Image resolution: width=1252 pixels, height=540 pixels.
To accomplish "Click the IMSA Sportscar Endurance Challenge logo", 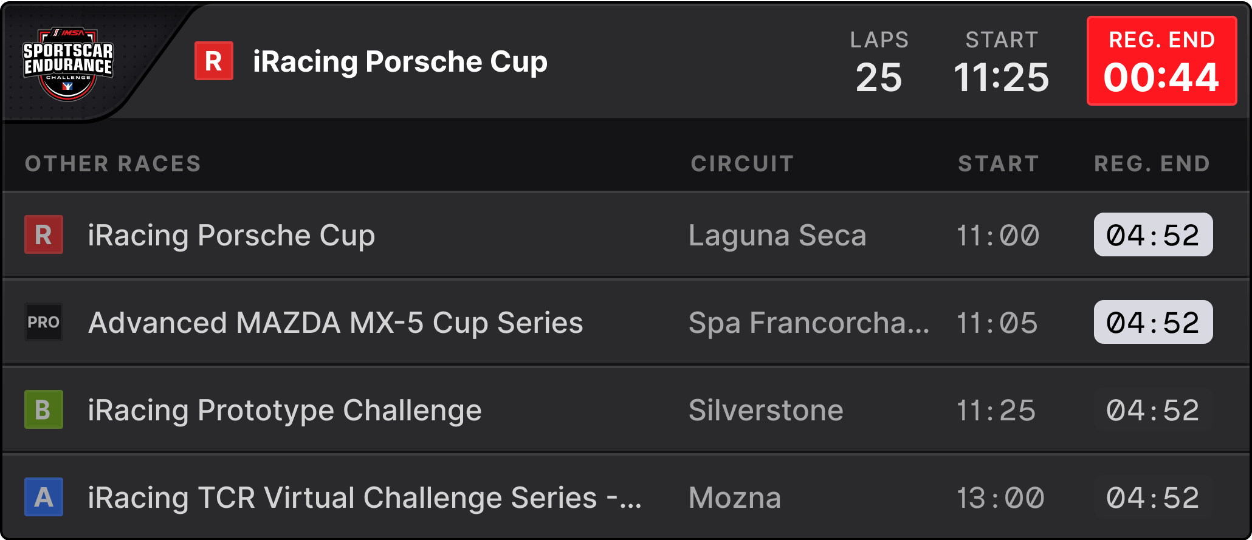I will tap(67, 63).
